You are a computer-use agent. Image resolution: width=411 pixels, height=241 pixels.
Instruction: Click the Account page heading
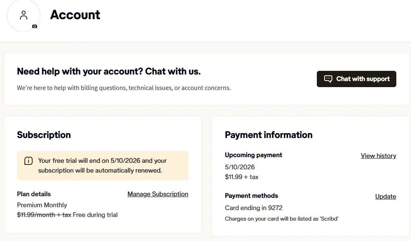click(x=75, y=15)
